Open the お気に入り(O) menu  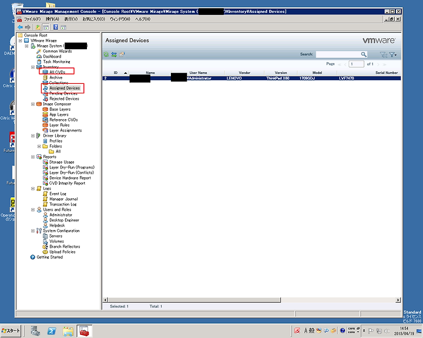[x=93, y=19]
